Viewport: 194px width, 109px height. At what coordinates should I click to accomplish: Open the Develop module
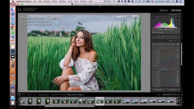(176, 10)
